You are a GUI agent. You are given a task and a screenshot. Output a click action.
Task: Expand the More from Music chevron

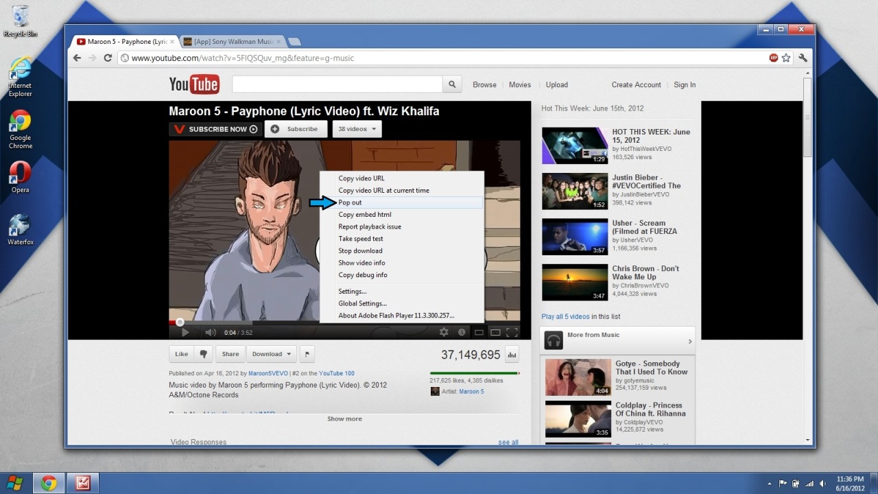click(689, 341)
